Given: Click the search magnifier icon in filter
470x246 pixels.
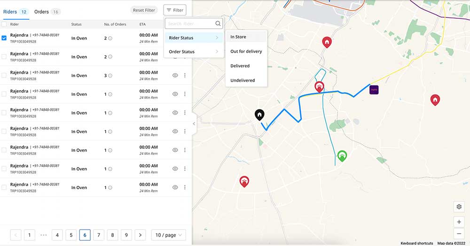Looking at the screenshot, I should [x=218, y=23].
